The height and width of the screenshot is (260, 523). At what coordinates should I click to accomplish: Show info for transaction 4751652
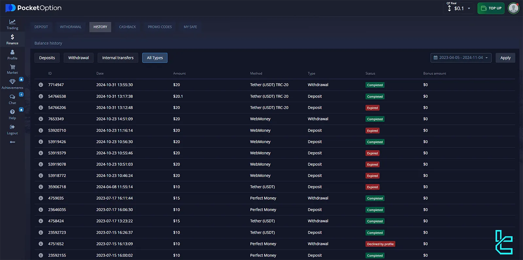pyautogui.click(x=41, y=244)
